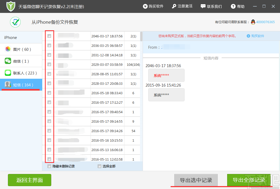Click the SMS contact-book icon in sidebar

pyautogui.click(x=8, y=85)
